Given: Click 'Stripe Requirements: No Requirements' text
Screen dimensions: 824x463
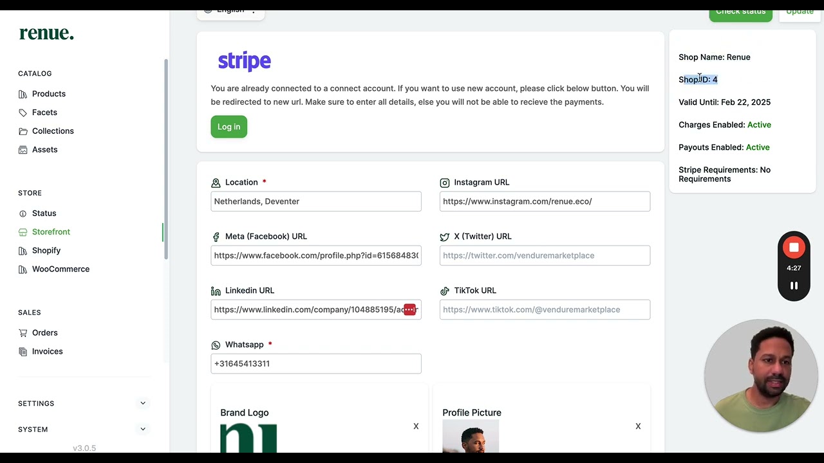Looking at the screenshot, I should pos(724,174).
